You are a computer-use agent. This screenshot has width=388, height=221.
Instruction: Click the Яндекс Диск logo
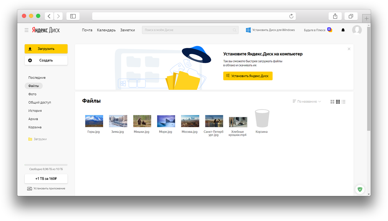pos(46,30)
